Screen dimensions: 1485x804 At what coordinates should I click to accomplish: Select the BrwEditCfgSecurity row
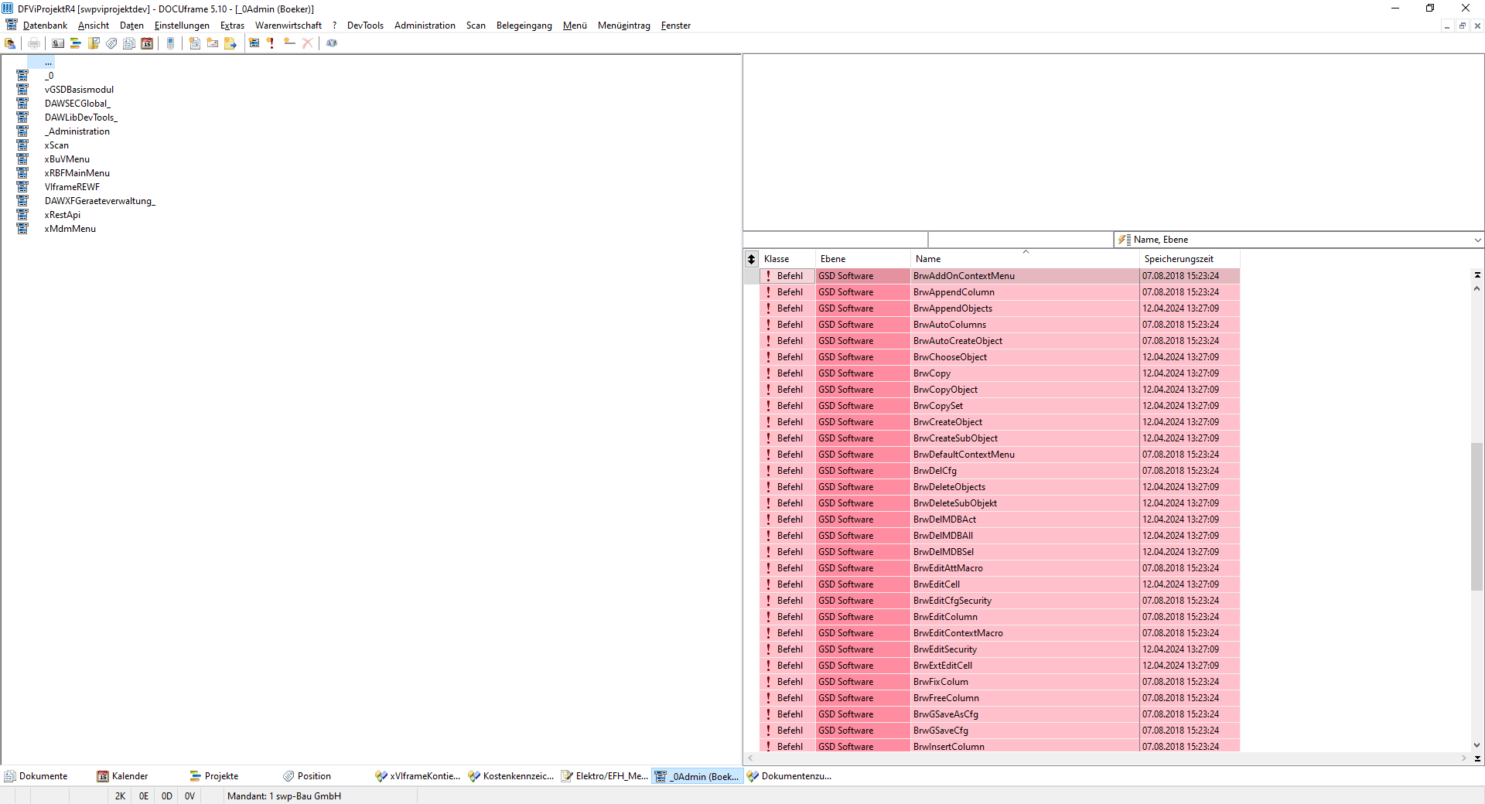(999, 601)
